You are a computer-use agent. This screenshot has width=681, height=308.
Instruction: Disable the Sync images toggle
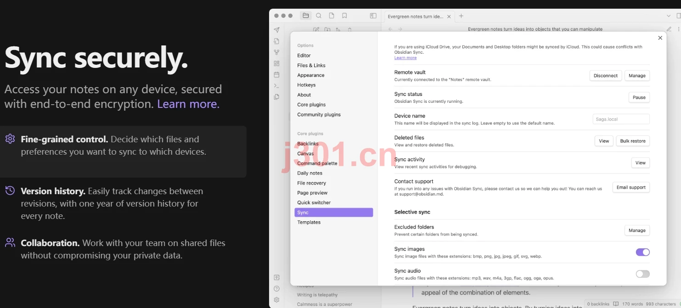(642, 252)
